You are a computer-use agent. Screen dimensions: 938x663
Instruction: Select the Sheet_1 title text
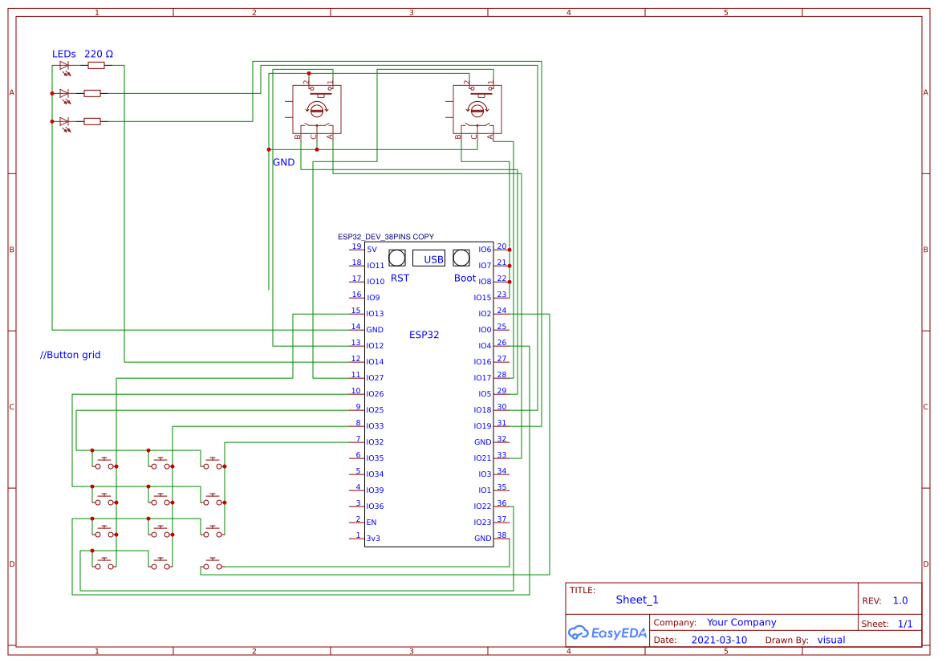637,600
